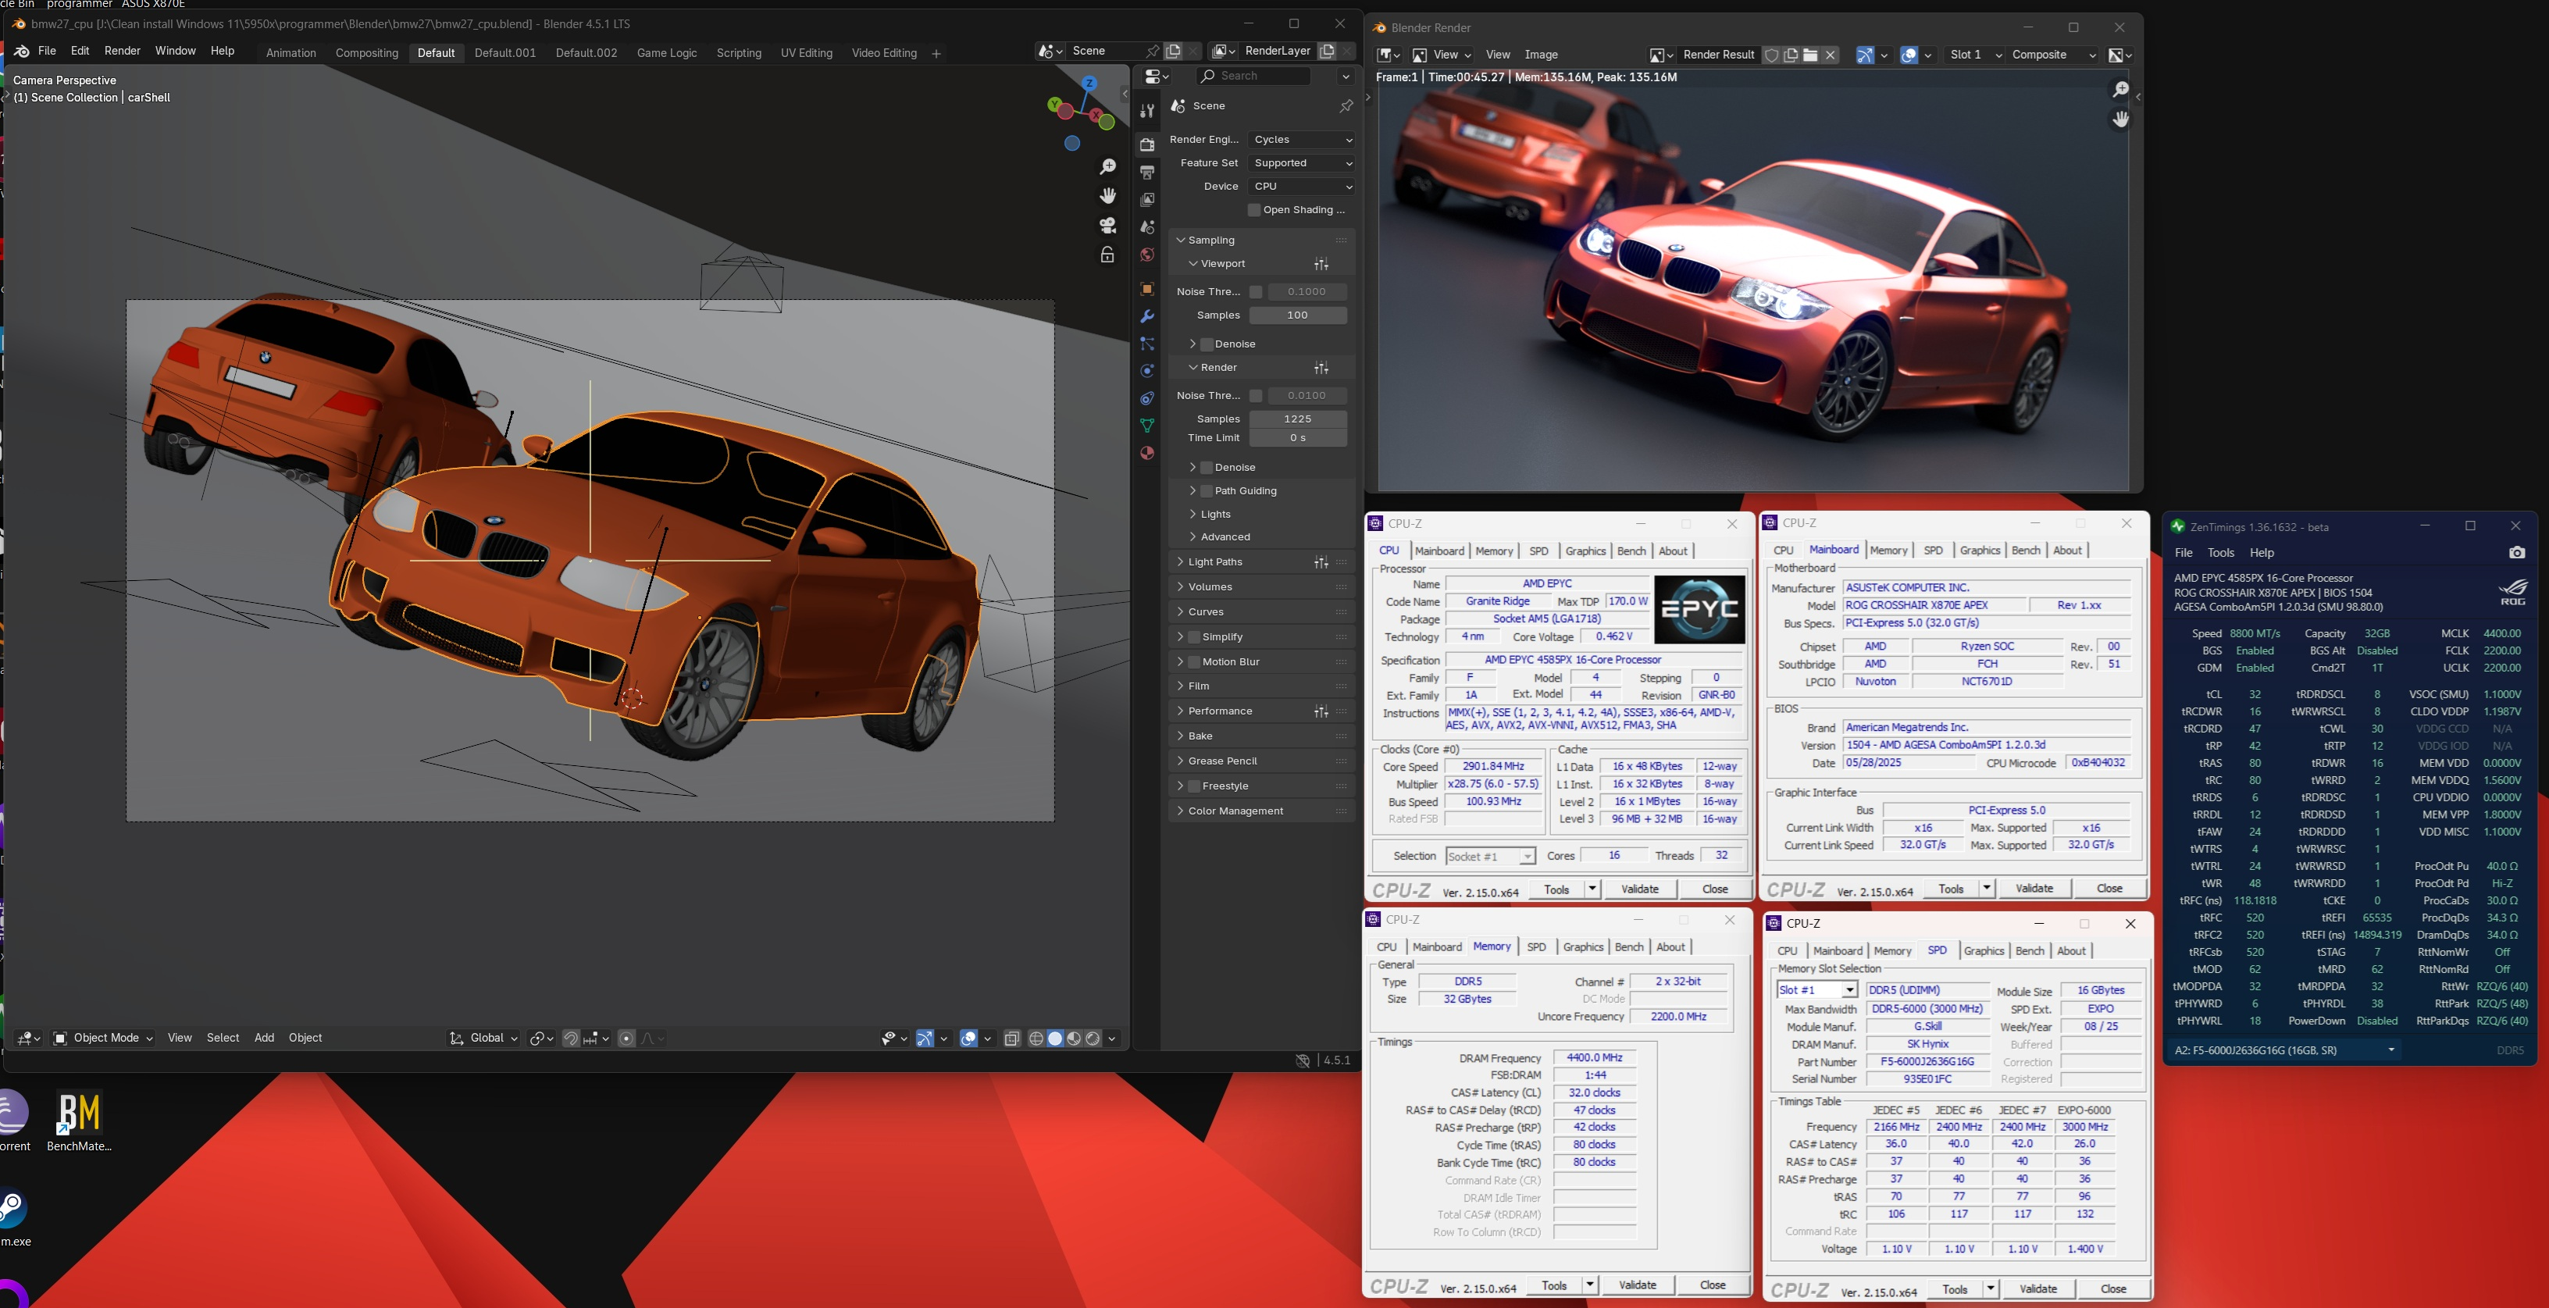Open Render sampling presets icon

1321,368
